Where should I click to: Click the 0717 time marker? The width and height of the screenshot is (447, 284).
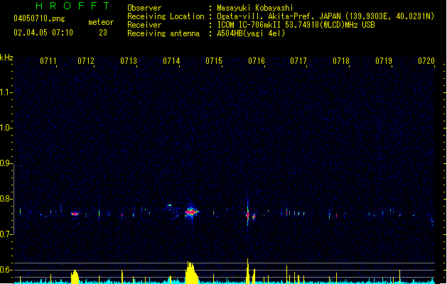click(x=298, y=61)
